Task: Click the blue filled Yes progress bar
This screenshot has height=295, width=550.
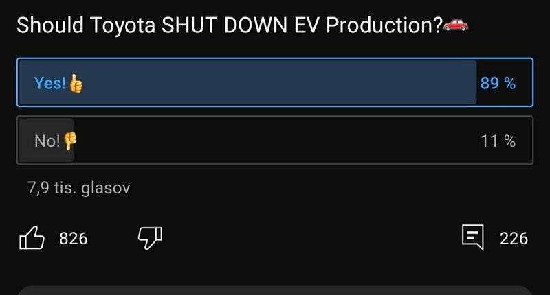Action: click(x=275, y=84)
